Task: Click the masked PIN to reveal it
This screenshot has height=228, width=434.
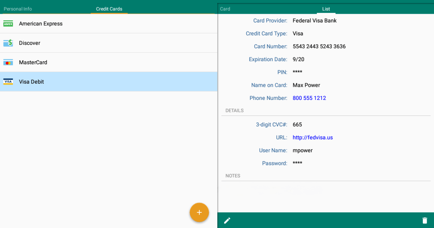Action: pyautogui.click(x=297, y=72)
